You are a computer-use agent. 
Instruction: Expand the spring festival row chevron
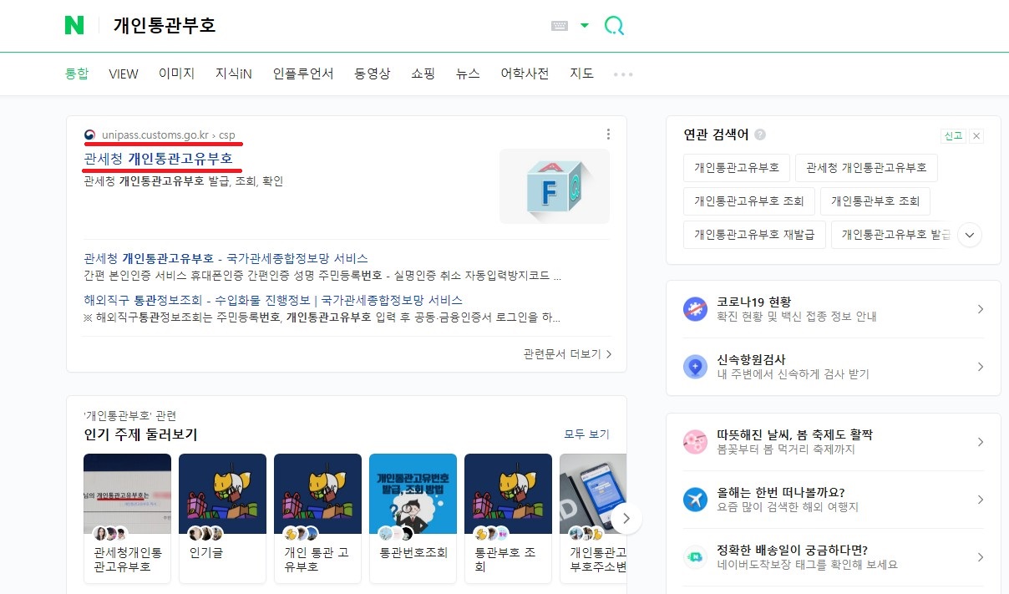(x=981, y=442)
